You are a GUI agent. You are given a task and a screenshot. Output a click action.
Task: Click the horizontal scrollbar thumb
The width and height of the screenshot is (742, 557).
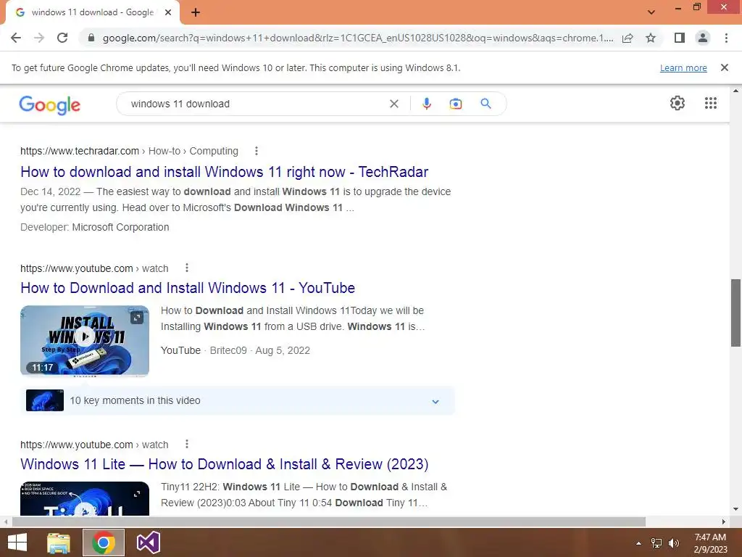coord(329,521)
